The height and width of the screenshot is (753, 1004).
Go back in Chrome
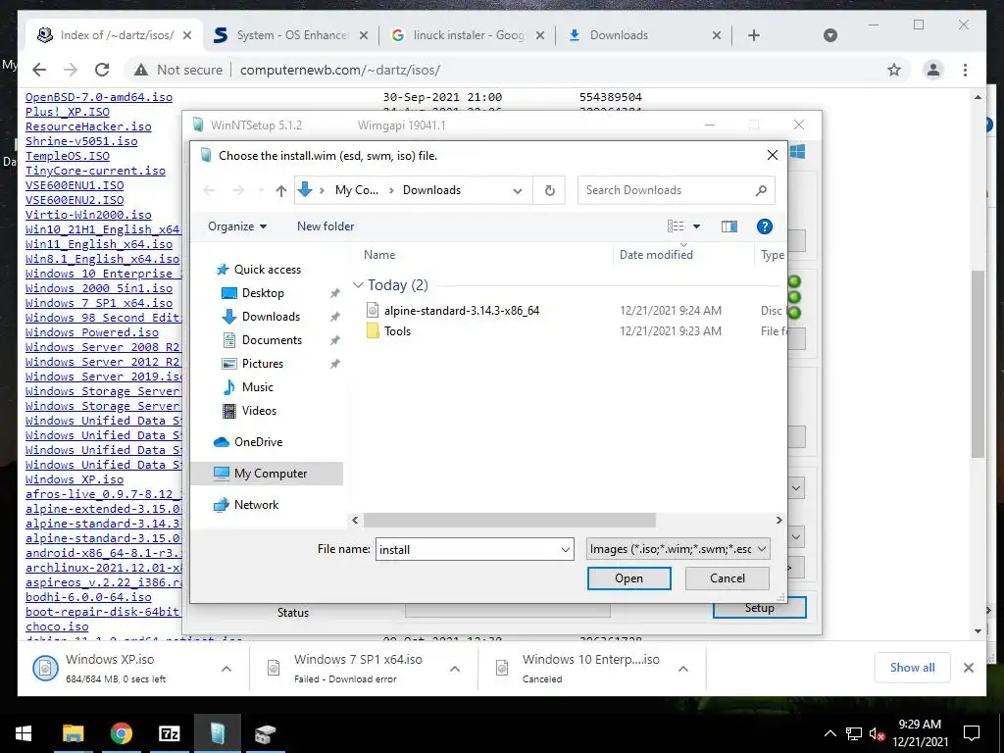tap(39, 70)
